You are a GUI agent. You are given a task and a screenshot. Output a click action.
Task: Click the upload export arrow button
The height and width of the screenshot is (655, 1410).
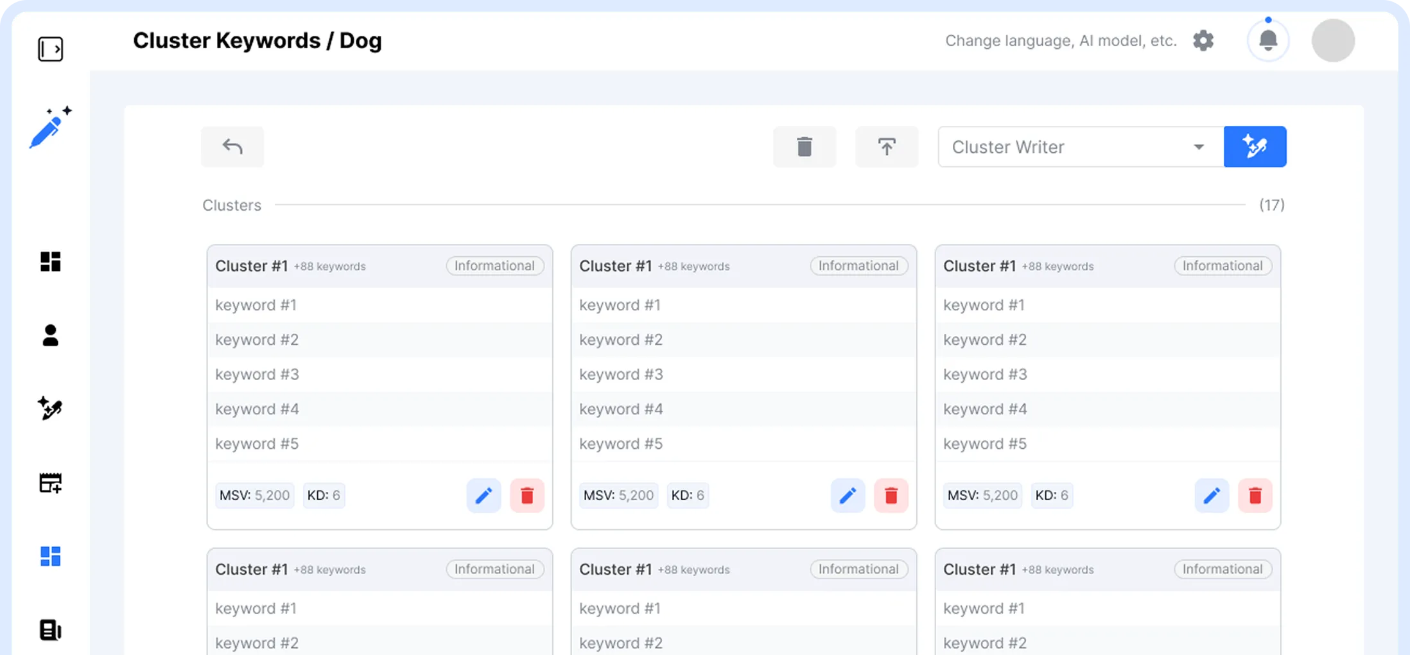[x=887, y=147]
